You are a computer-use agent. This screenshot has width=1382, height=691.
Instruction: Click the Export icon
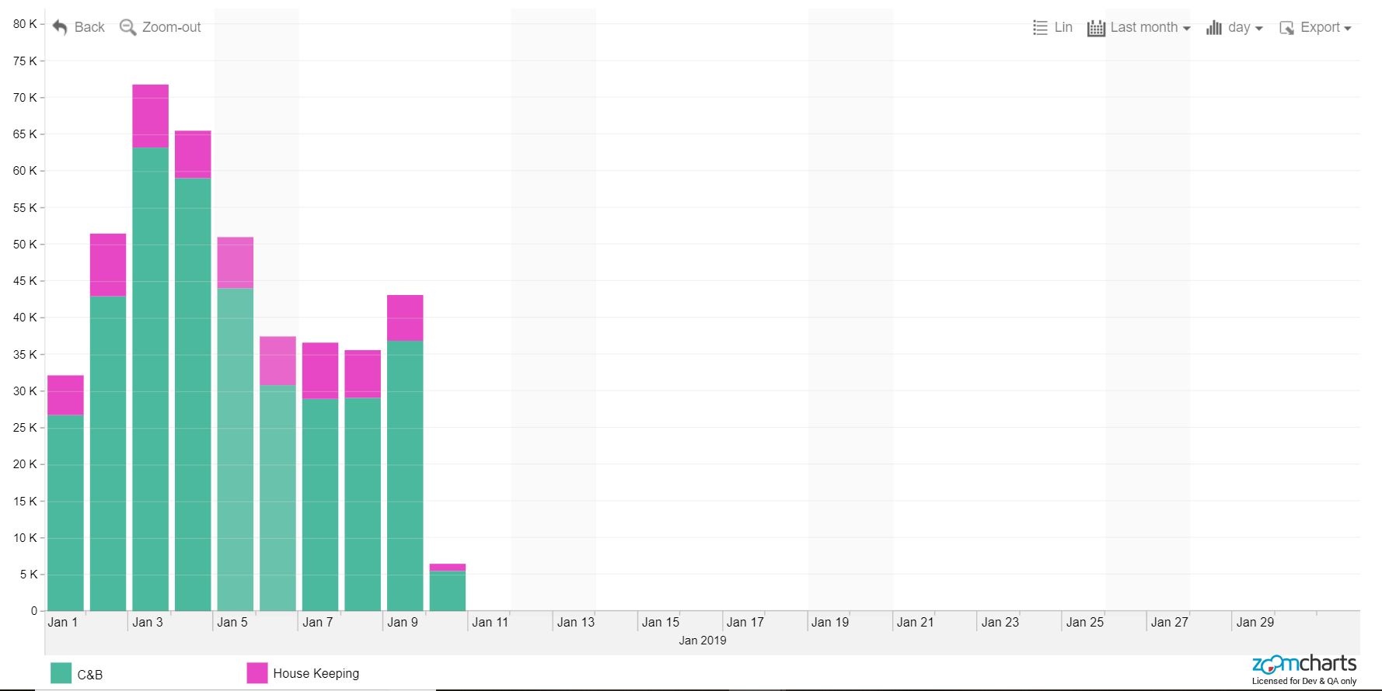coord(1286,28)
